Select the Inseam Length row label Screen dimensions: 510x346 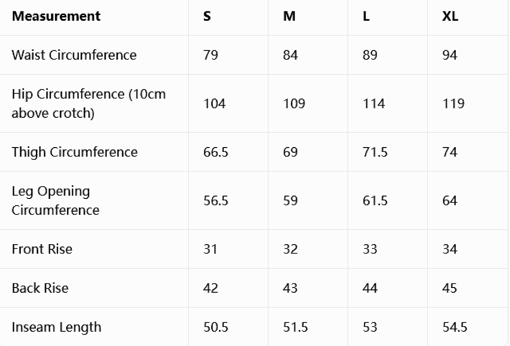point(56,327)
